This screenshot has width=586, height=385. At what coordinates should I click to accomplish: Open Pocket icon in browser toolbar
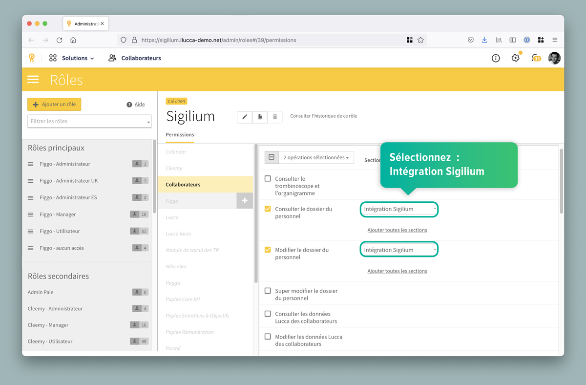[x=471, y=40]
